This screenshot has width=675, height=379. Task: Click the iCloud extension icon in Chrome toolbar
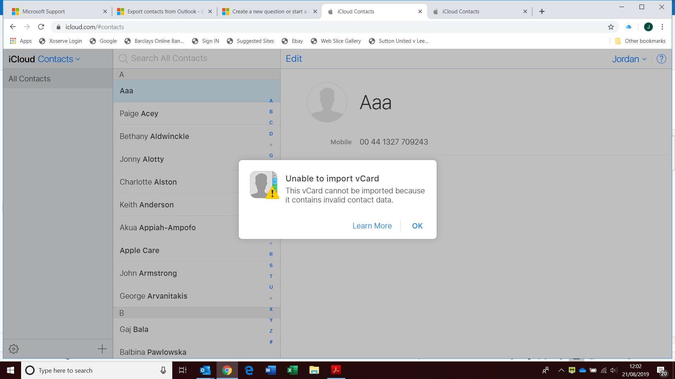click(628, 27)
